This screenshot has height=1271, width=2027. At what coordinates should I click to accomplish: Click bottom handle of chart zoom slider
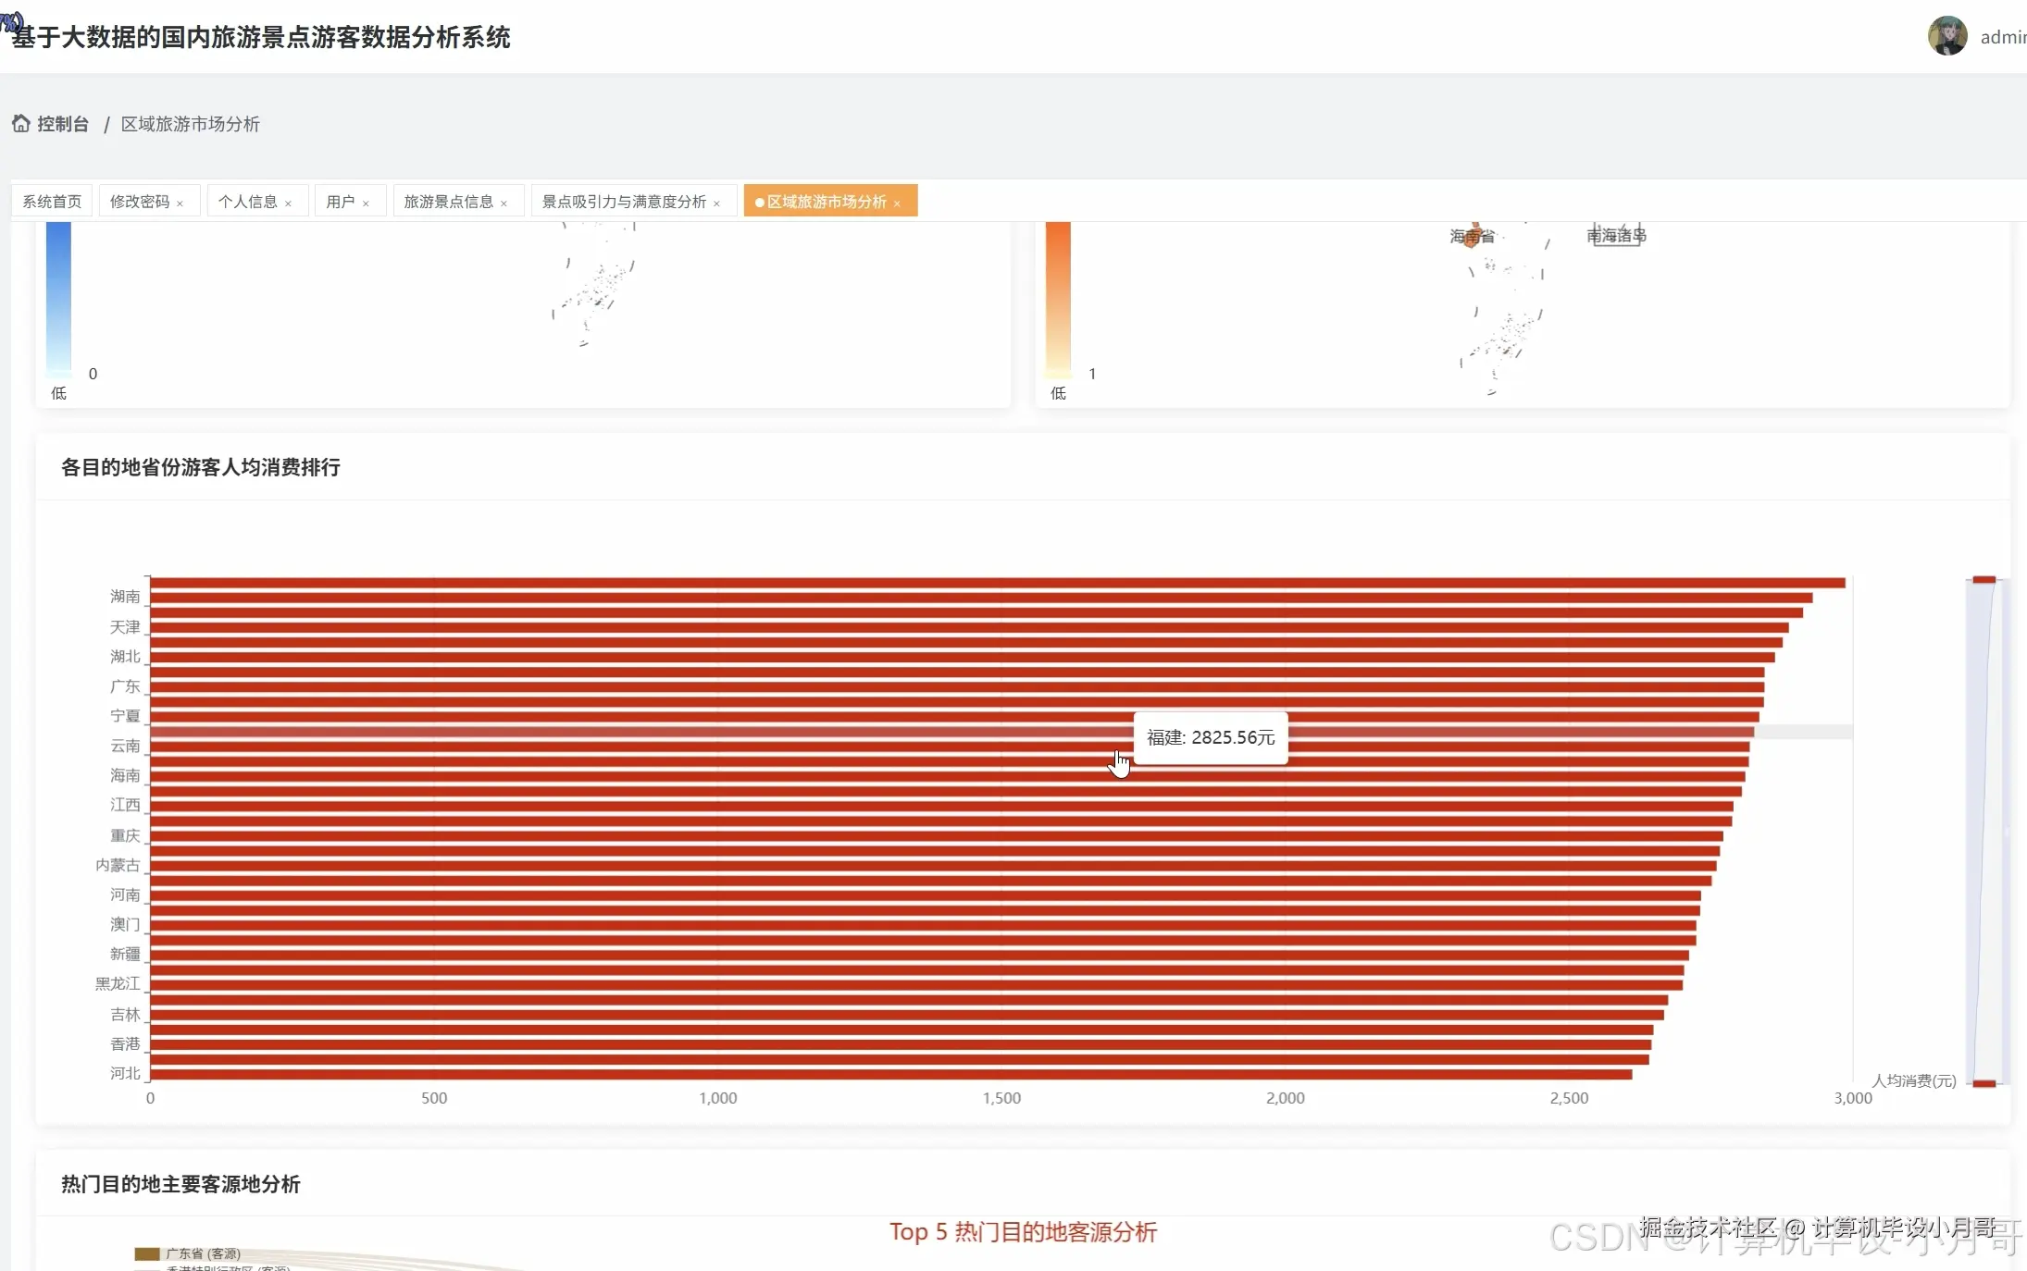[1983, 1083]
